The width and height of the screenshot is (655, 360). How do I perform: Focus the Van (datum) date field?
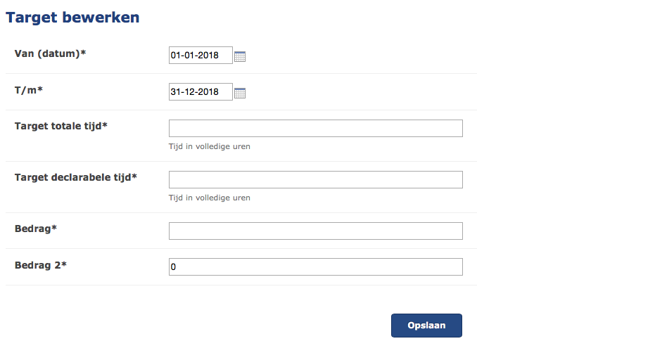click(x=201, y=56)
